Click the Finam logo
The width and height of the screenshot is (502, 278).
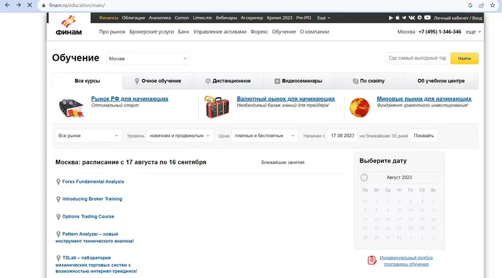68,25
